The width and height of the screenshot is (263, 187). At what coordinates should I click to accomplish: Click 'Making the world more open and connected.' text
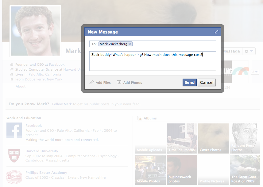coord(62,140)
